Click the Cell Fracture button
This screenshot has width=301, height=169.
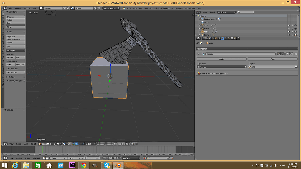[15, 72]
